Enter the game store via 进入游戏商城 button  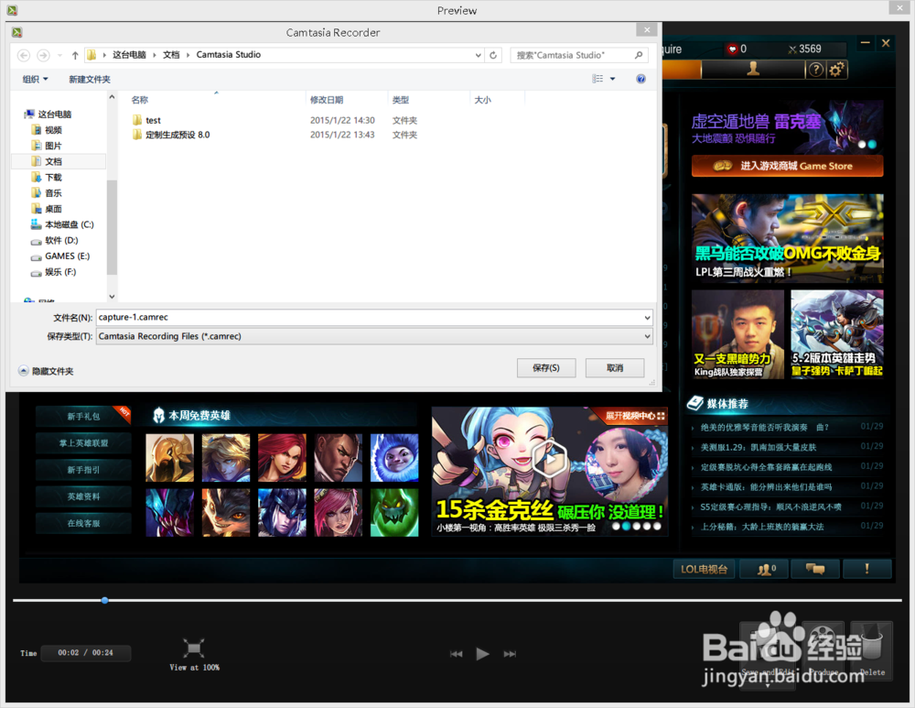coord(787,166)
